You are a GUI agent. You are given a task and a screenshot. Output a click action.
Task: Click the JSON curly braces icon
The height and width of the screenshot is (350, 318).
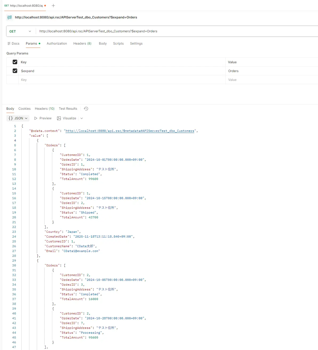click(x=11, y=118)
